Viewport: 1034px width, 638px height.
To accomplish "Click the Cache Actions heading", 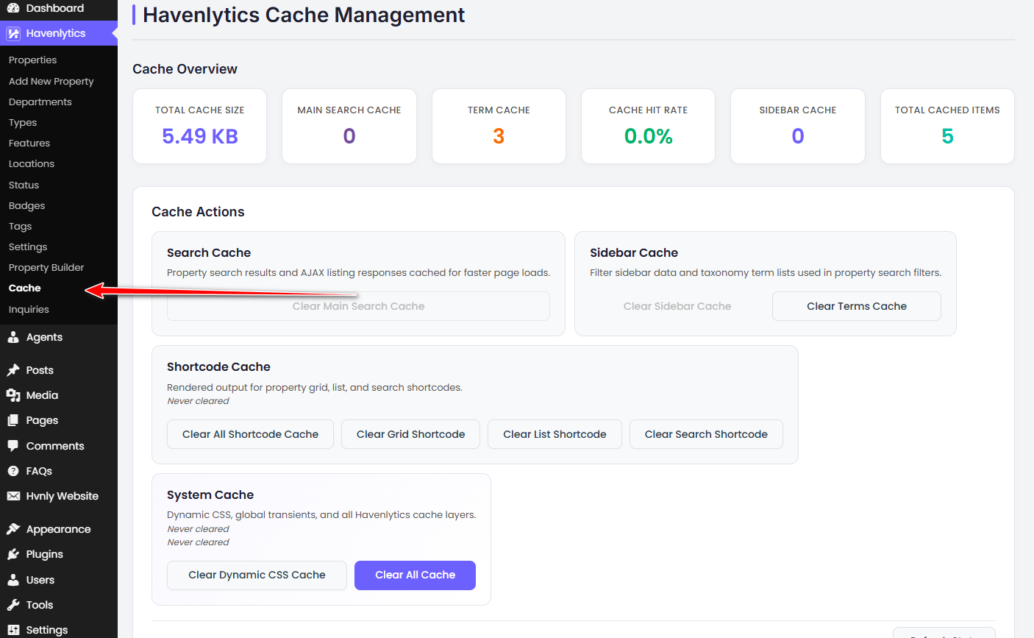I will tap(198, 212).
